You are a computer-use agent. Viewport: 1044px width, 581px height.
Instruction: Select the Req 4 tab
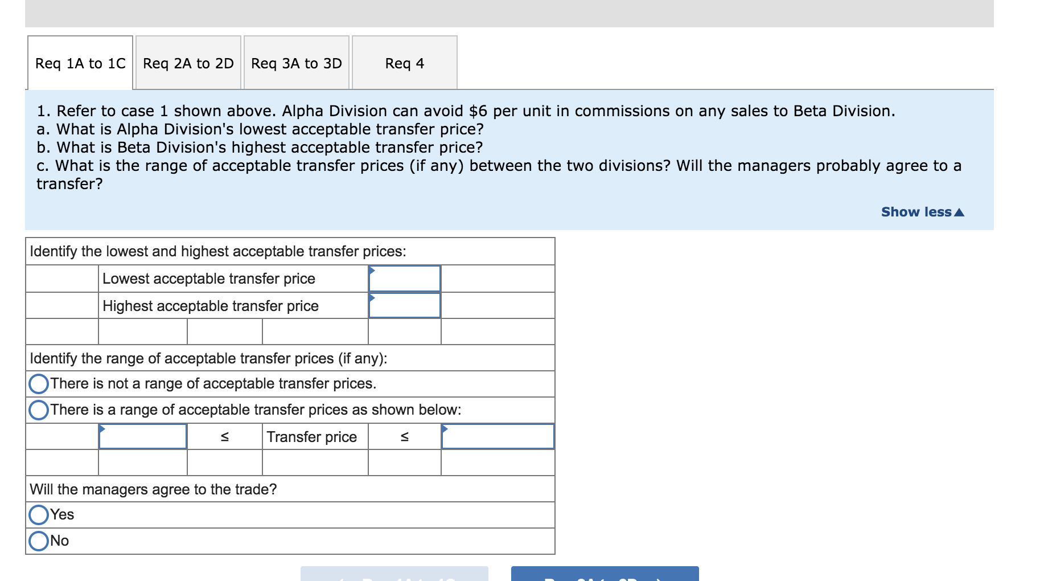(404, 64)
